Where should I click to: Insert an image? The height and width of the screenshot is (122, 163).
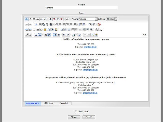tap(41, 30)
